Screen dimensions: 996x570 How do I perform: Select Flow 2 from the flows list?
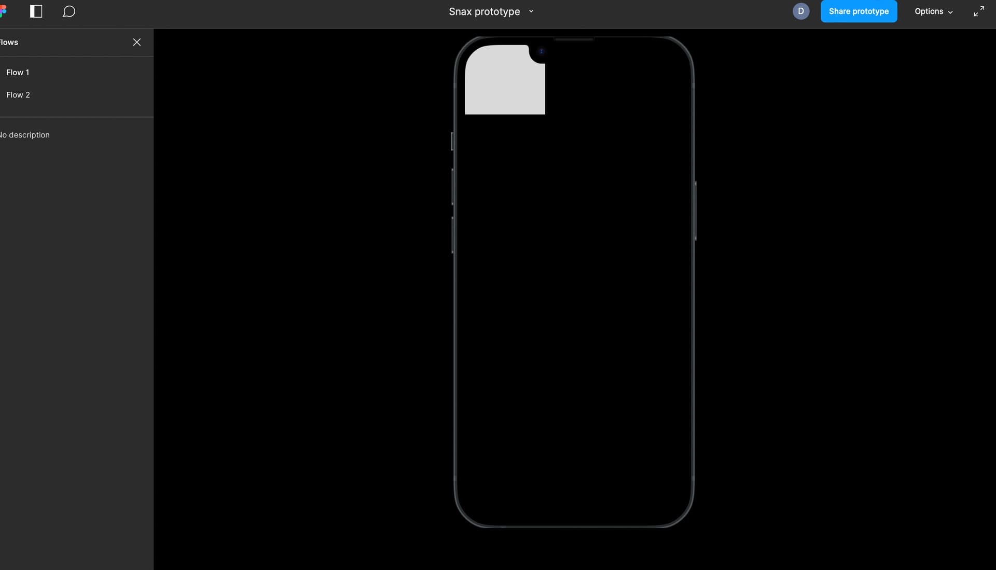18,94
